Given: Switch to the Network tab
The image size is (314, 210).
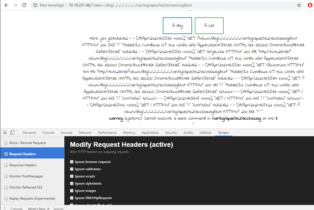Looking at the screenshot, I should [85, 132].
